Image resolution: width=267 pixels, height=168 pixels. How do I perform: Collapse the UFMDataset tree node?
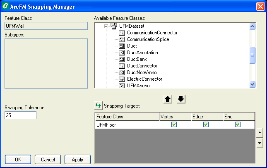[106, 26]
